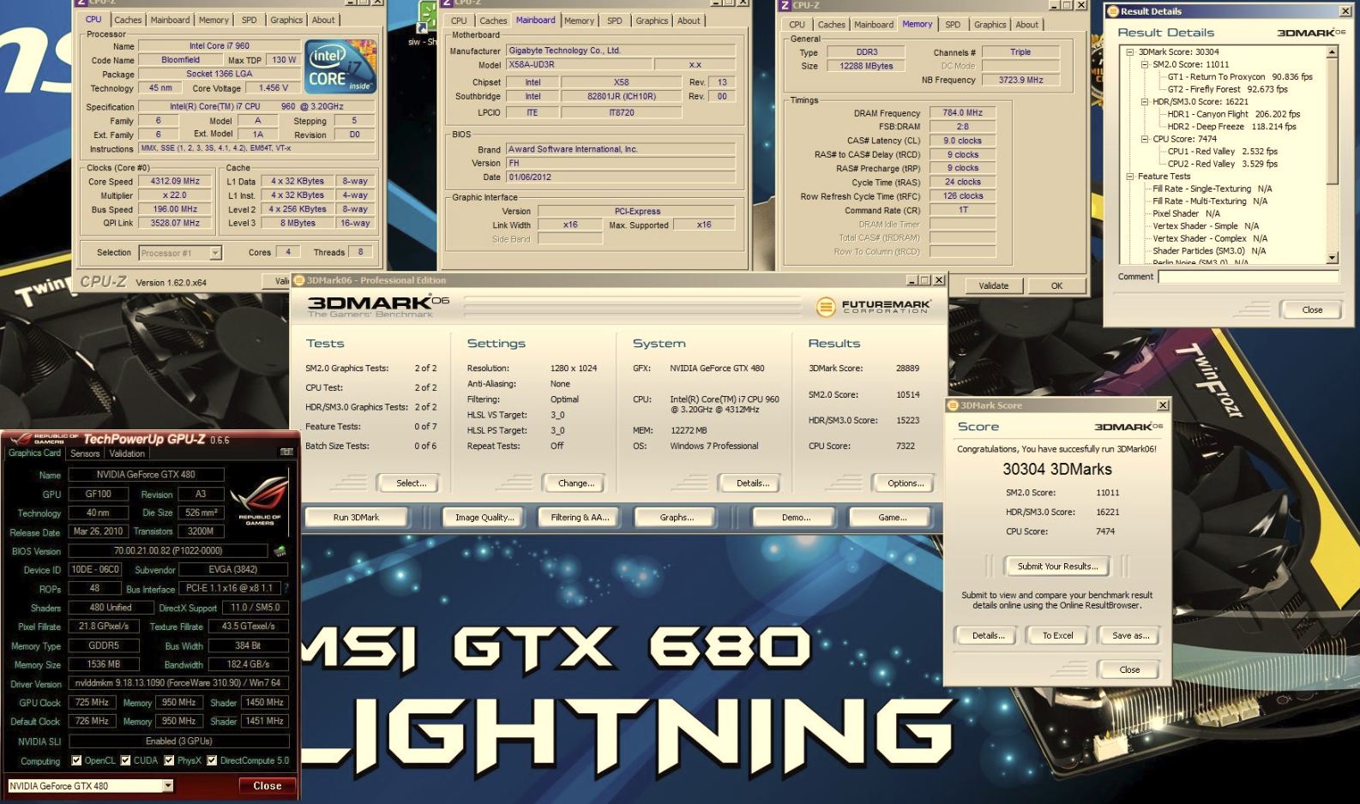Click the Result Details scrollbar up arrow

coord(1332,52)
